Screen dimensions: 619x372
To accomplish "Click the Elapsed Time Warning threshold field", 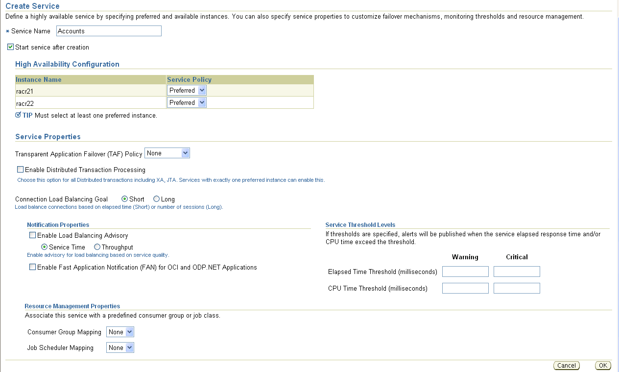I will pos(465,271).
